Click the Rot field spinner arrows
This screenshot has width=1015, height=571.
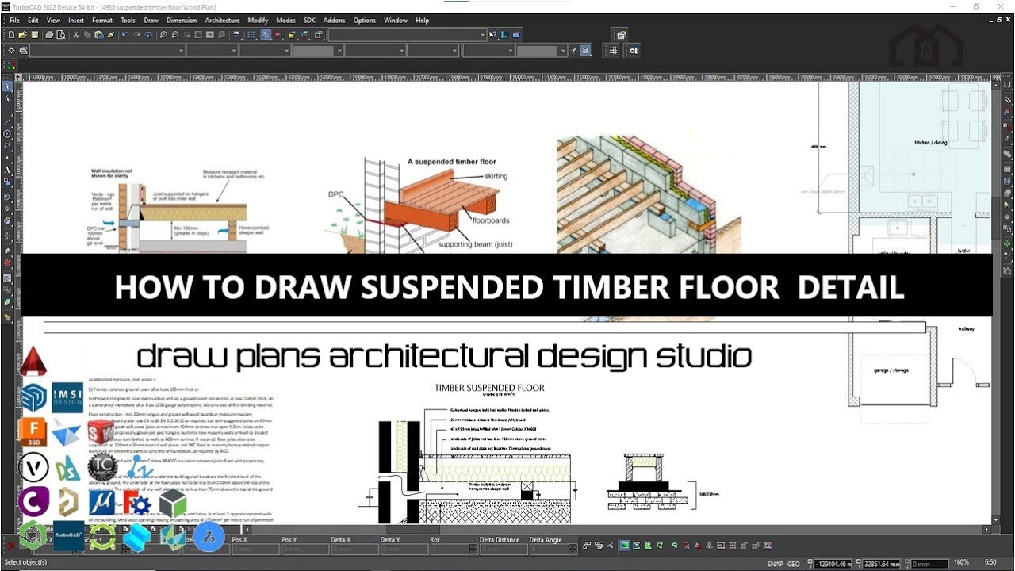(x=473, y=550)
